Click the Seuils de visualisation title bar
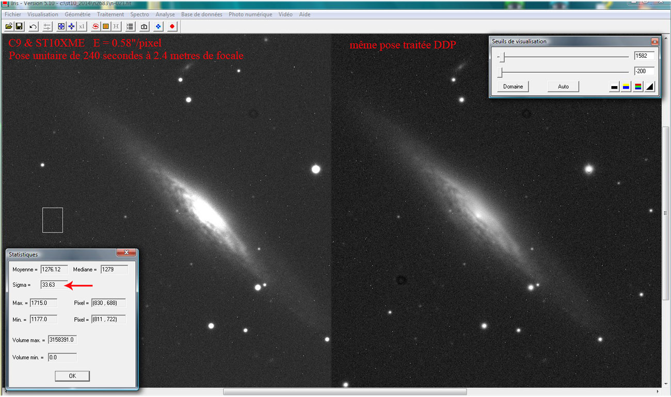 (x=574, y=41)
